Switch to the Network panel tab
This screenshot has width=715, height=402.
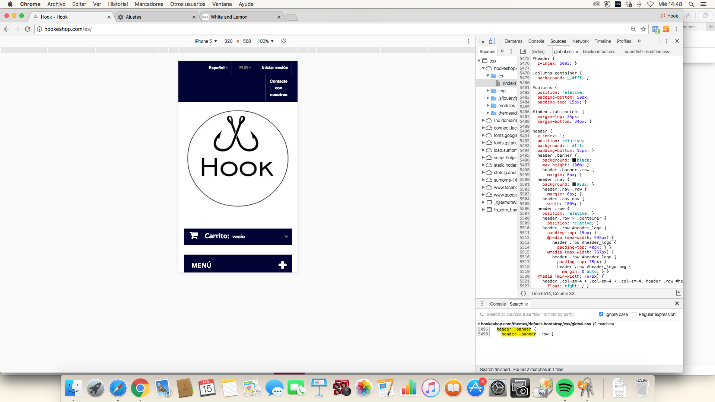click(x=580, y=41)
